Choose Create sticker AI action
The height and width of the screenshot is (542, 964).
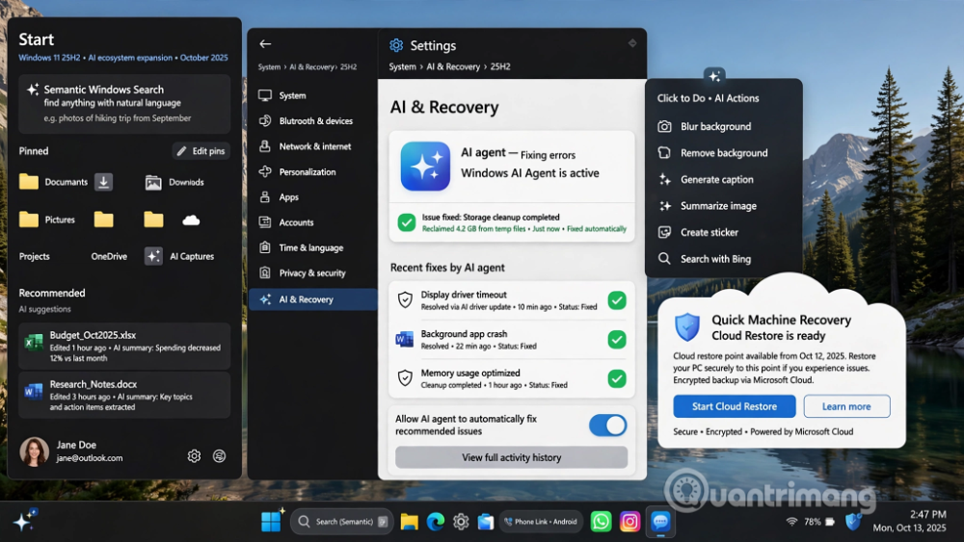coord(723,232)
